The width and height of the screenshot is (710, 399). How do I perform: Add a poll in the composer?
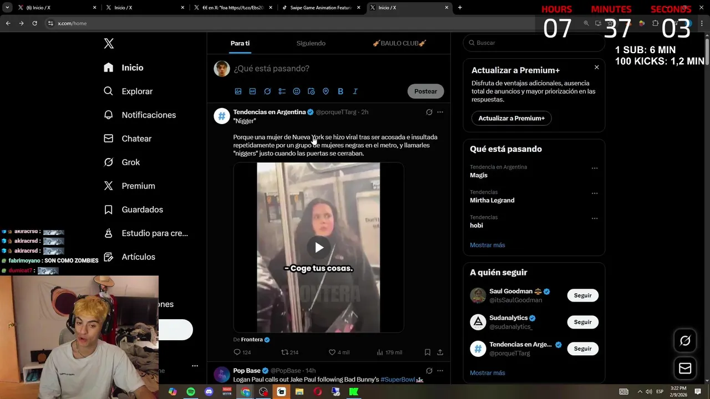[x=282, y=91]
